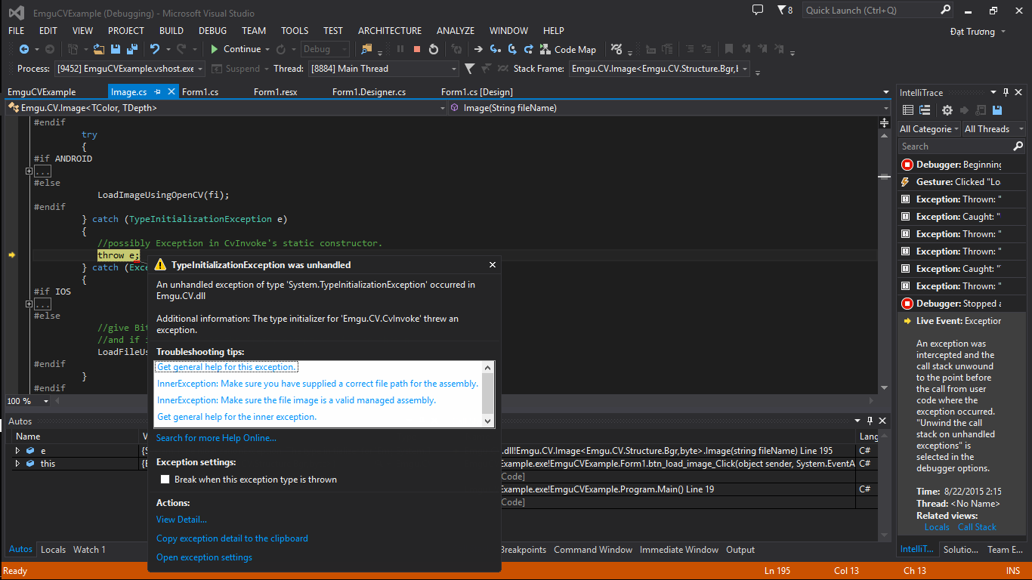Switch to Form1.cs [Design] tab
The width and height of the screenshot is (1032, 580).
tap(477, 92)
